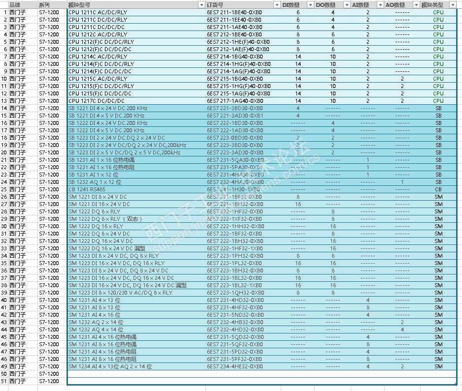
Task: Click order number 6ES7 222-1AD30-0XB0
Action: point(235,130)
